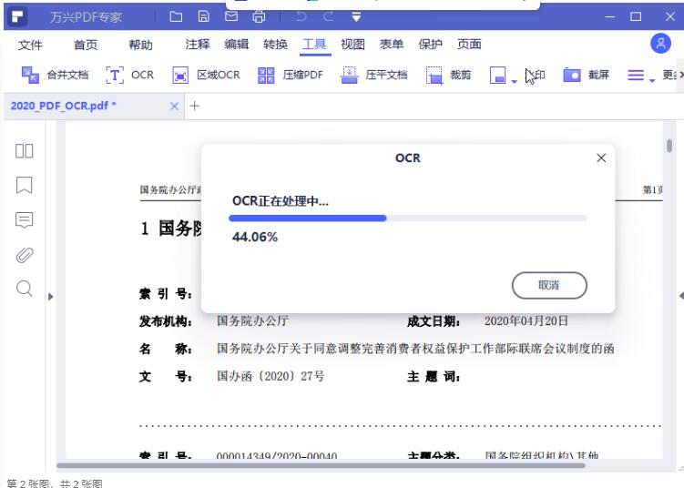This screenshot has width=684, height=488.
Task: Switch to the 页面 tab
Action: click(x=469, y=44)
